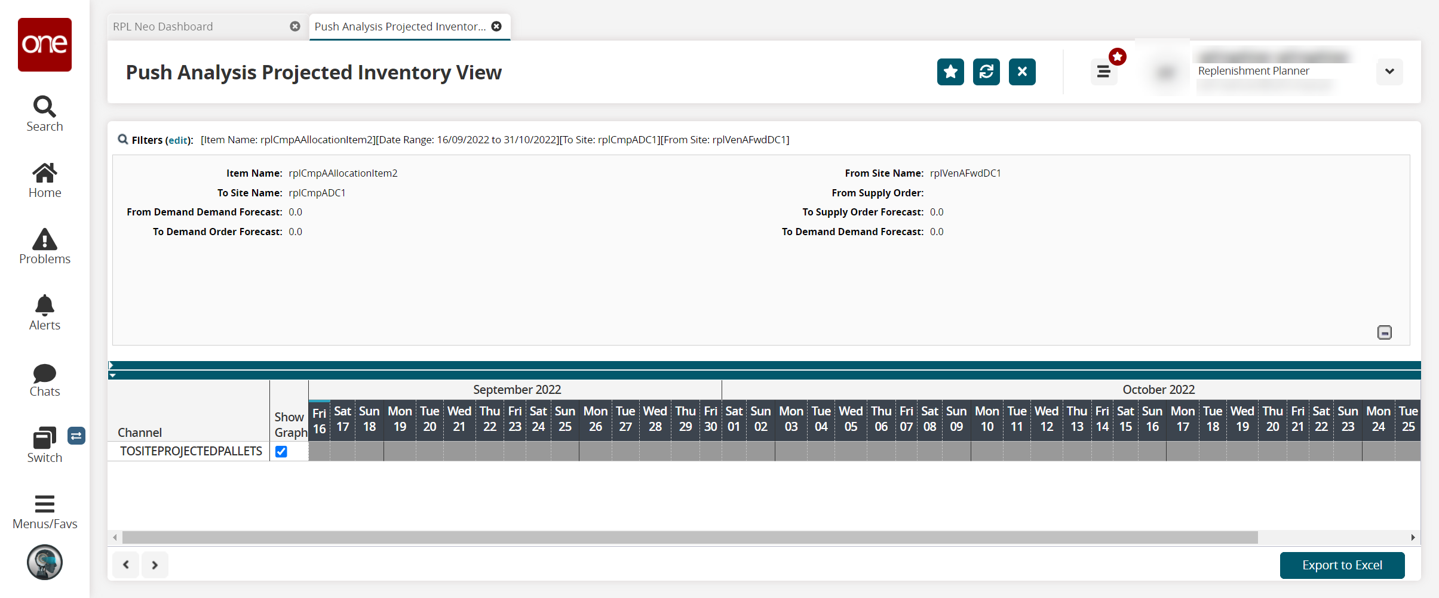Collapse the header details panel
The image size is (1439, 598).
point(1385,332)
